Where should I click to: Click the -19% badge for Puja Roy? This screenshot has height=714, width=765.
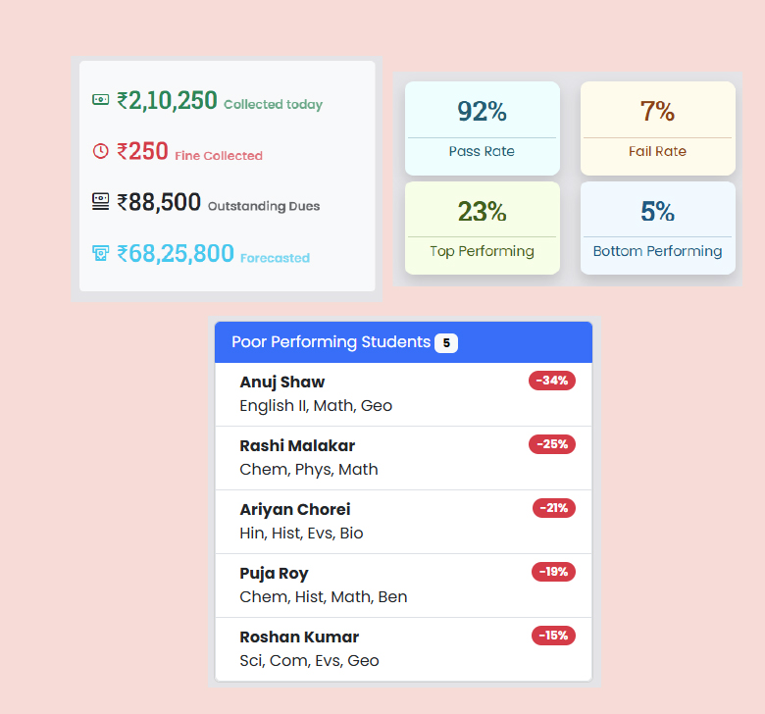click(553, 572)
